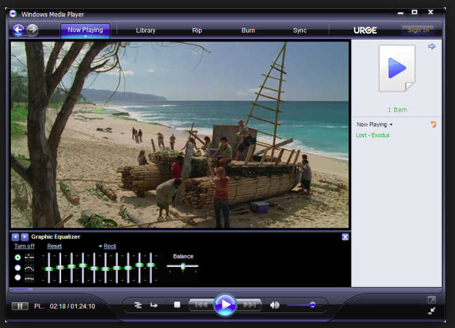Click the playlist play thumbnail

click(397, 68)
